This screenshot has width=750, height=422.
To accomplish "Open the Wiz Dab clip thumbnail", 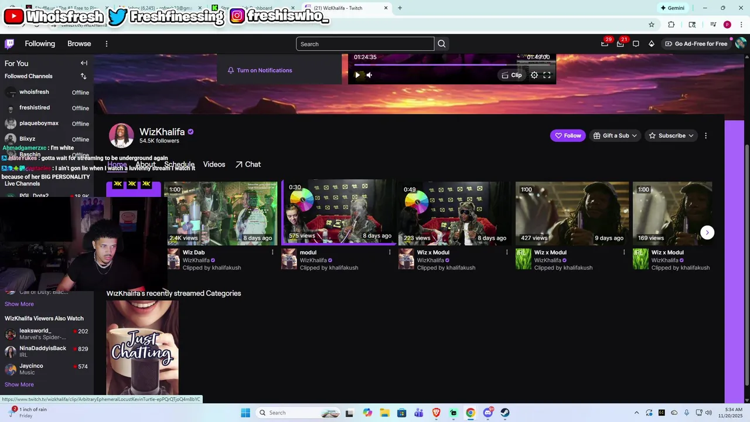I will point(223,213).
